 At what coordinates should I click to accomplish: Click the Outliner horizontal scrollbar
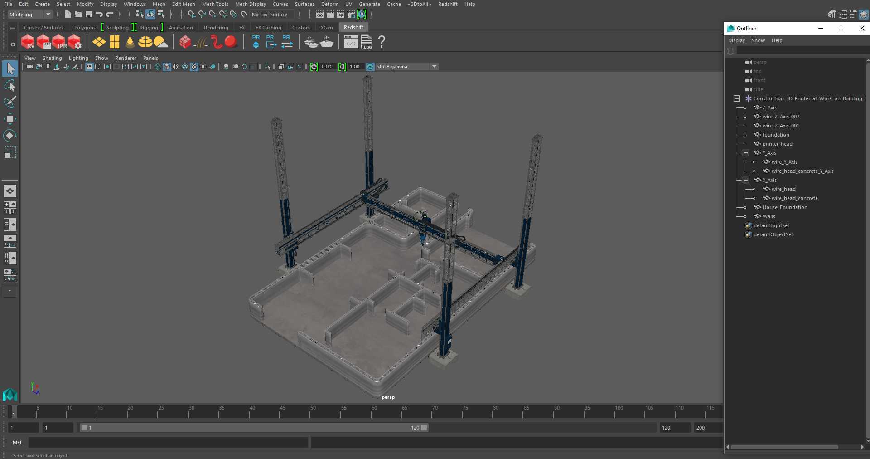pyautogui.click(x=785, y=447)
